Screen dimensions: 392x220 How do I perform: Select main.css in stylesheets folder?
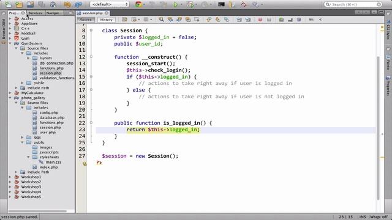tap(53, 162)
